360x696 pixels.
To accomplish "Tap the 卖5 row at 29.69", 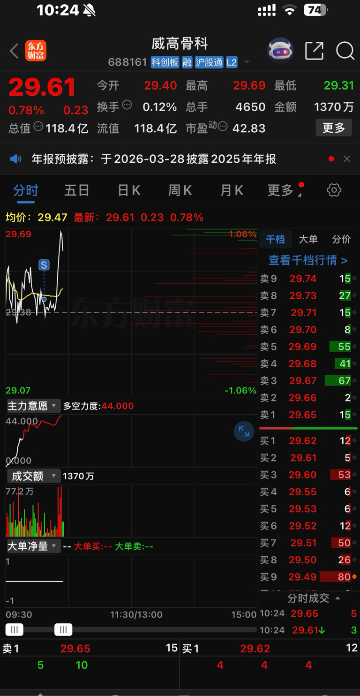I will point(308,347).
